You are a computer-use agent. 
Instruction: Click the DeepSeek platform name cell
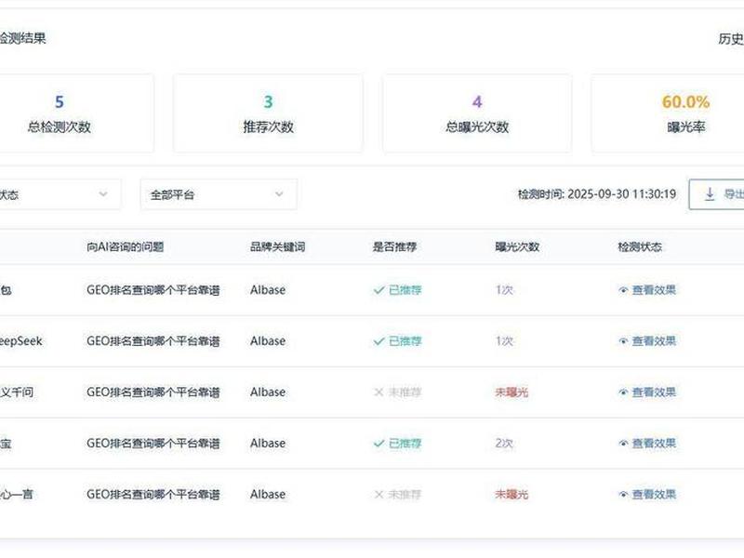pyautogui.click(x=20, y=341)
